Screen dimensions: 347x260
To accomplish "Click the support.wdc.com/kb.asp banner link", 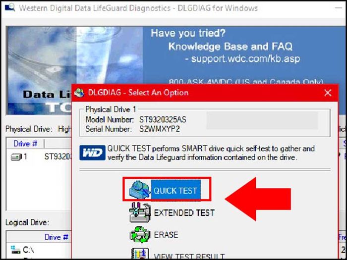I will point(245,59).
